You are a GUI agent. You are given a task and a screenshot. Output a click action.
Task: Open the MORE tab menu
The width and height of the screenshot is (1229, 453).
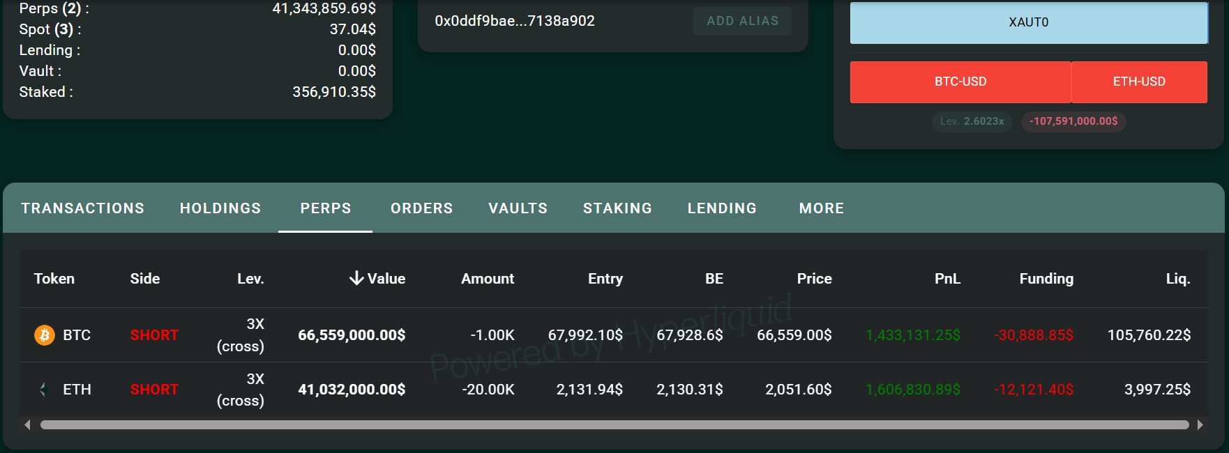tap(821, 208)
